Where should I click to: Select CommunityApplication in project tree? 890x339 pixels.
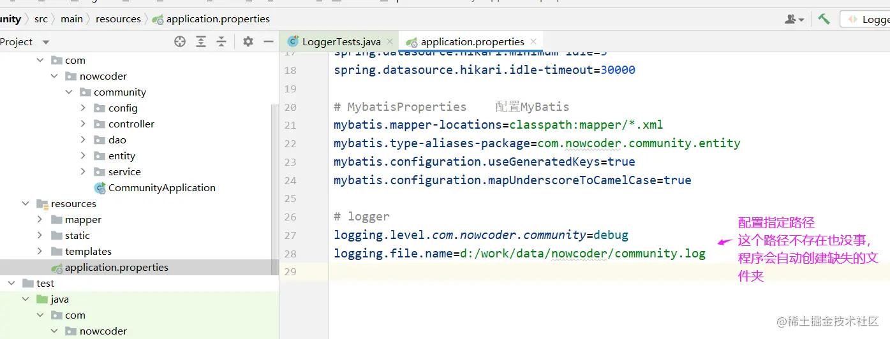(162, 187)
